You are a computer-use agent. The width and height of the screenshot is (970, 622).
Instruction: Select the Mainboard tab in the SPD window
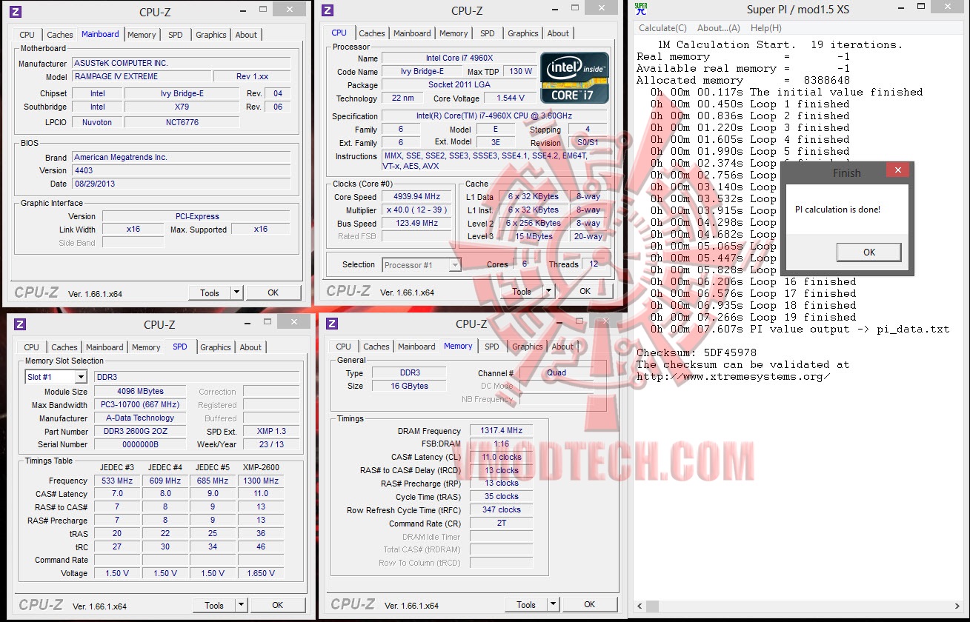click(x=105, y=347)
